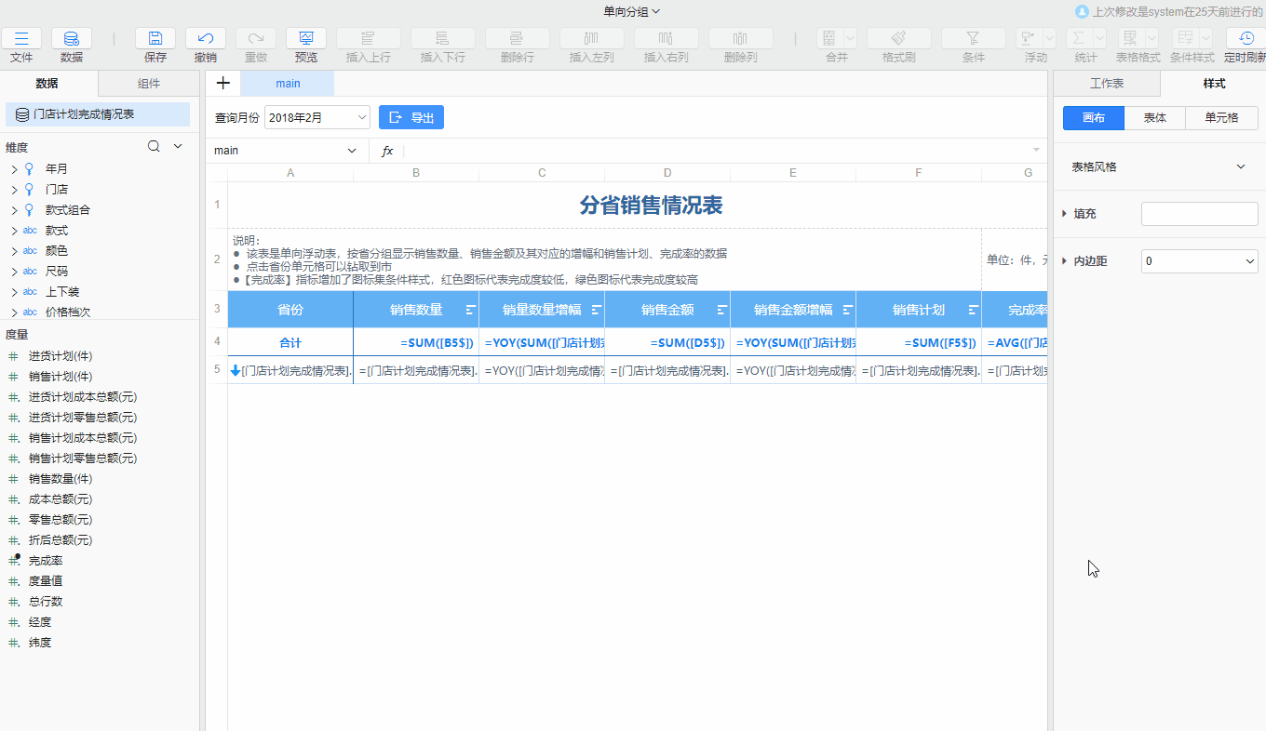Expand the 年月 dimension tree item

click(x=15, y=169)
